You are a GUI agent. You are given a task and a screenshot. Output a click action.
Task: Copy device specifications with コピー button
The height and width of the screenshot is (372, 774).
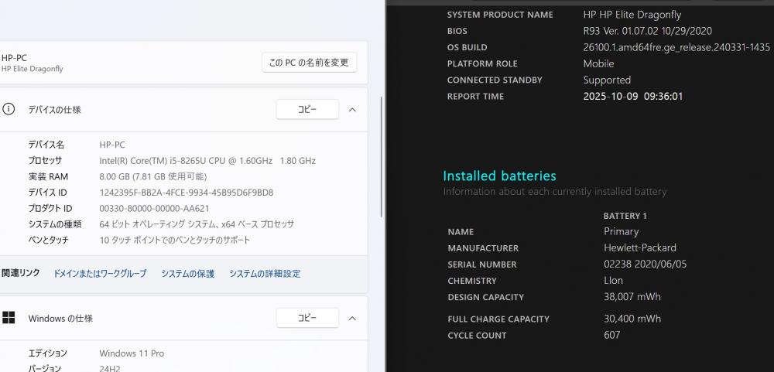[x=307, y=110]
